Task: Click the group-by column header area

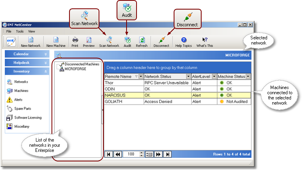Action: [178, 68]
